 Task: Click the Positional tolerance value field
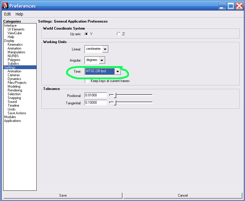[x=96, y=95]
